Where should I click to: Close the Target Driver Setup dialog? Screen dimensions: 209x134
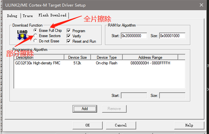pos(201,5)
